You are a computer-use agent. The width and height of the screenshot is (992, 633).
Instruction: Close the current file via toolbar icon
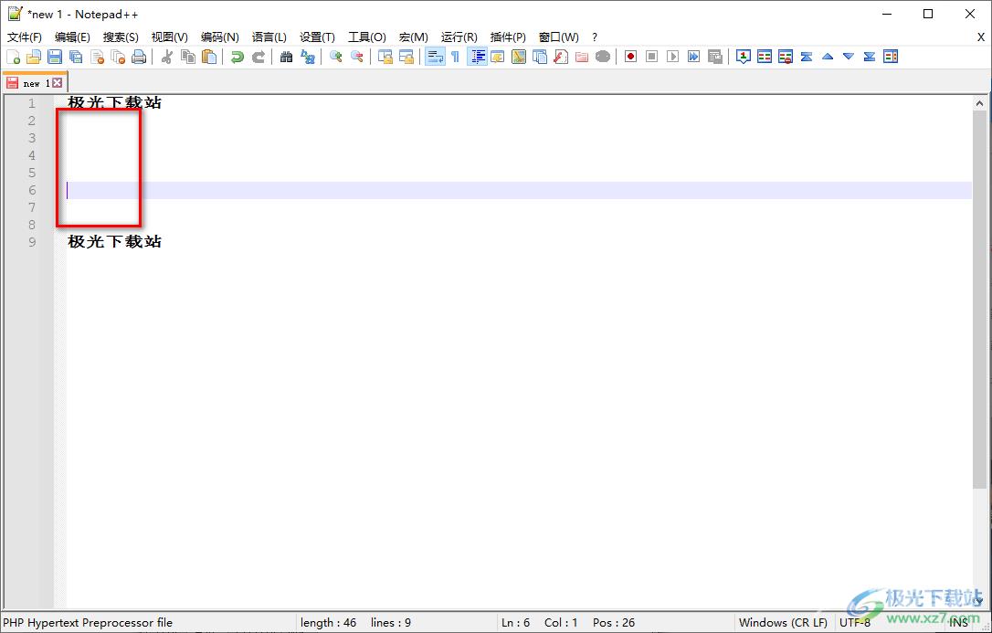click(97, 57)
